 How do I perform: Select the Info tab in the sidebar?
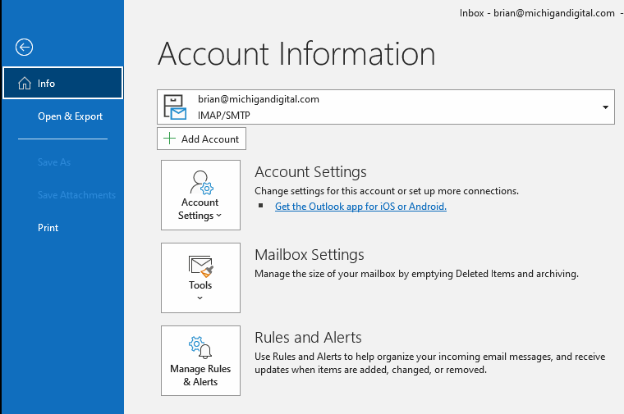coord(47,84)
